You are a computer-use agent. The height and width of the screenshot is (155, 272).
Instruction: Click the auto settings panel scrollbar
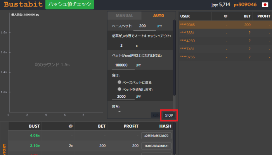(x=174, y=58)
